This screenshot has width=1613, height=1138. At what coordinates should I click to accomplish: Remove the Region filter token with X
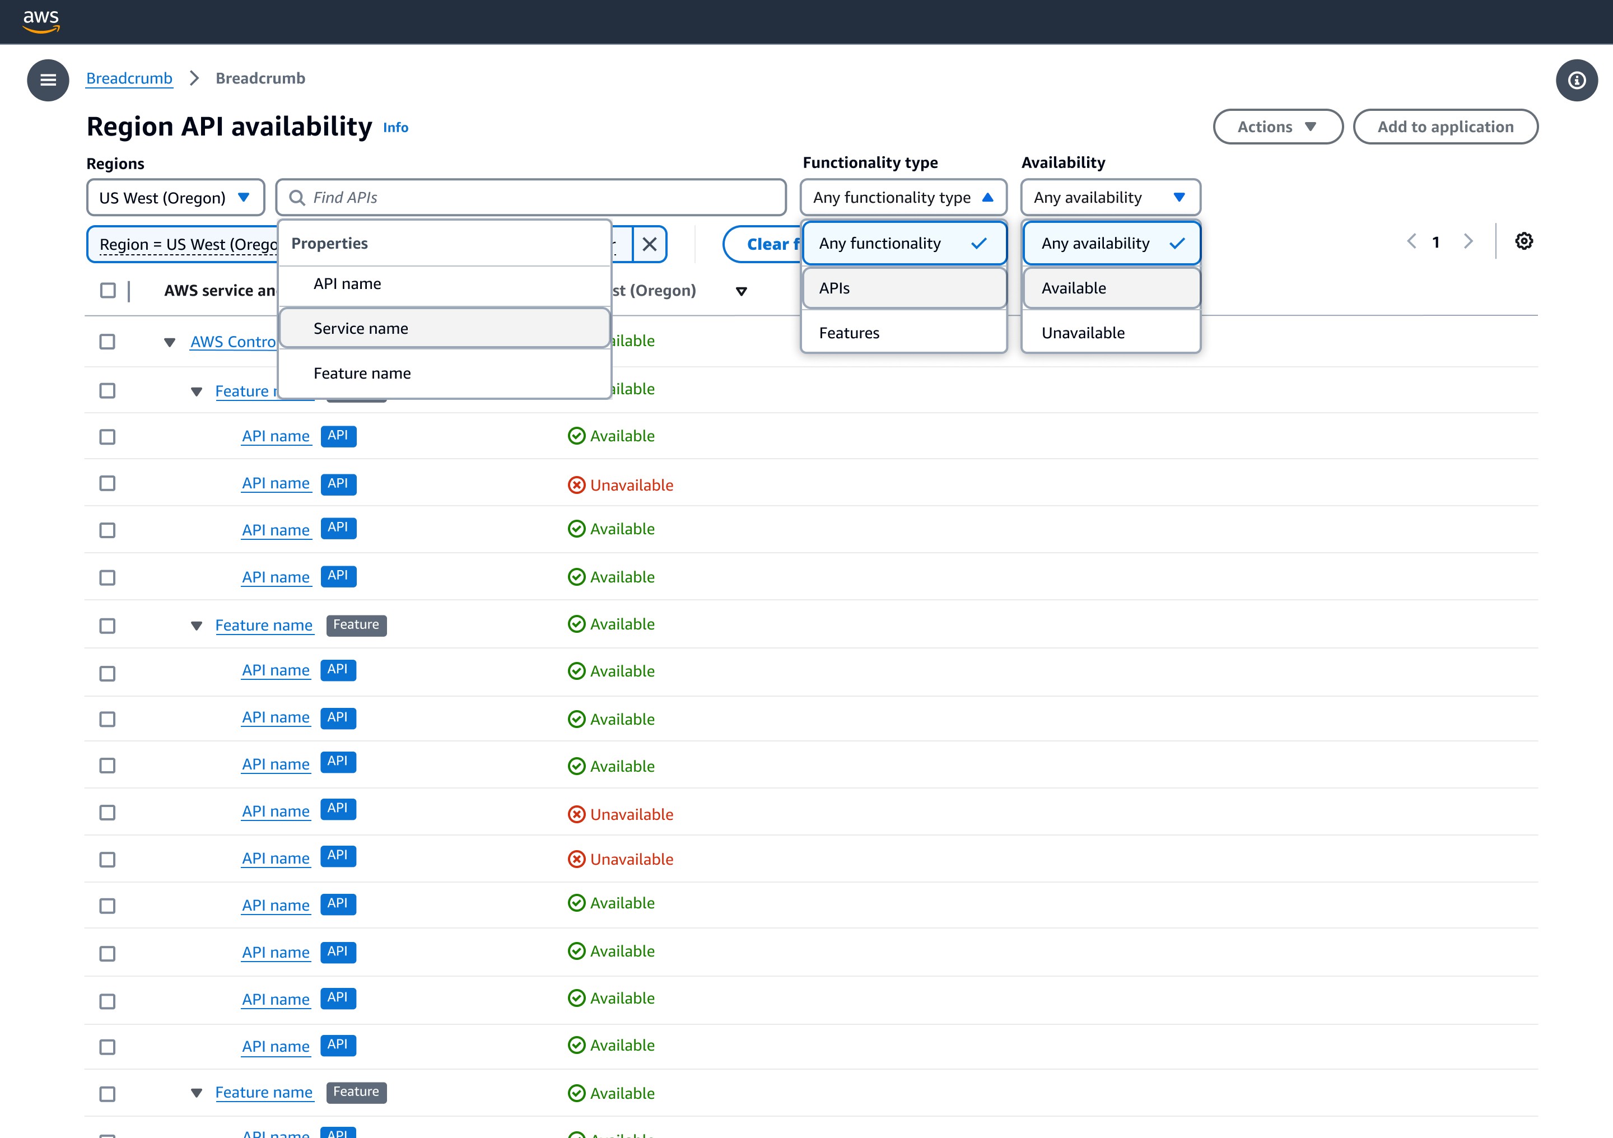pyautogui.click(x=649, y=245)
